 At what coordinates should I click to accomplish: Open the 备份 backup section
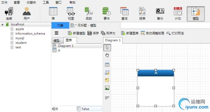(x=160, y=14)
